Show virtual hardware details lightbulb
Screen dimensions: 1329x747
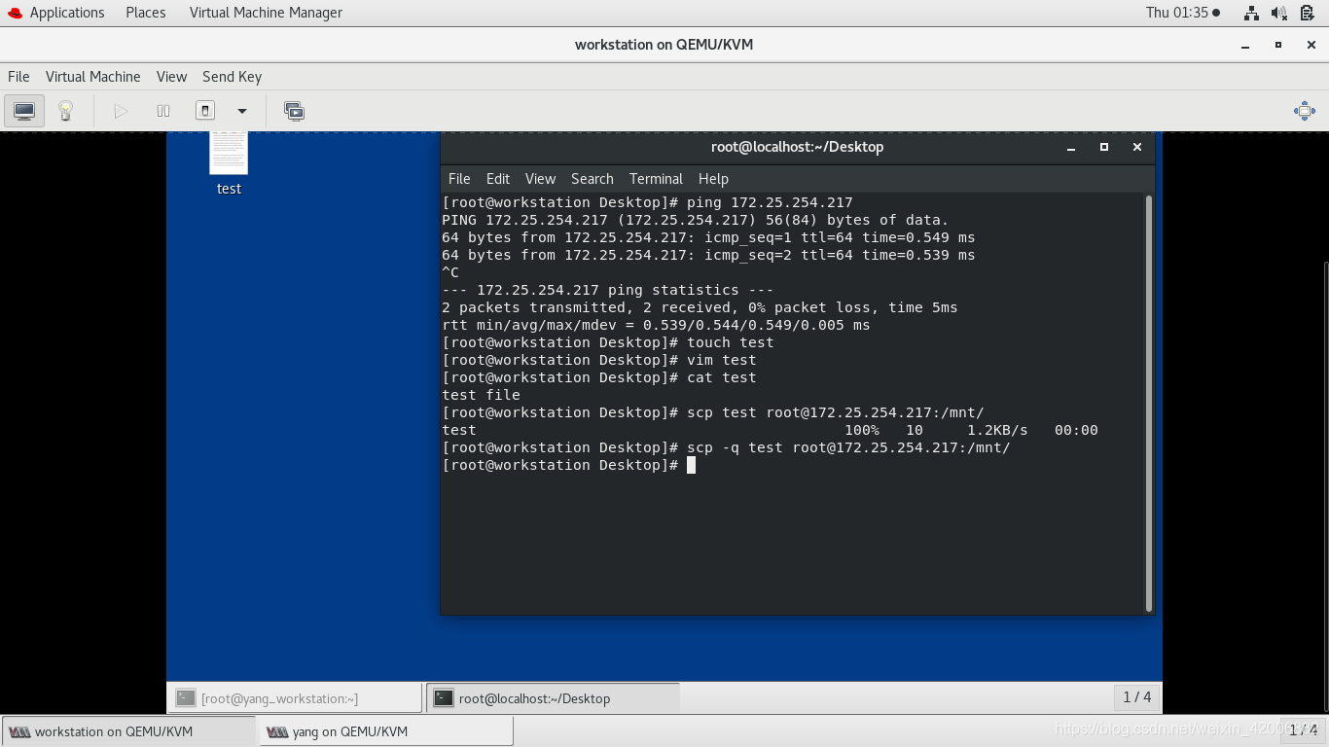point(65,111)
